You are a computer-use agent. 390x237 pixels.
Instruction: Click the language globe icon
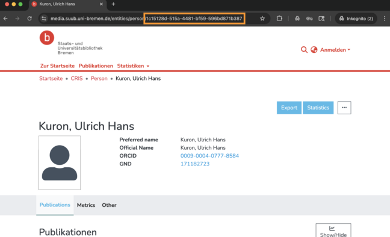tap(314, 50)
